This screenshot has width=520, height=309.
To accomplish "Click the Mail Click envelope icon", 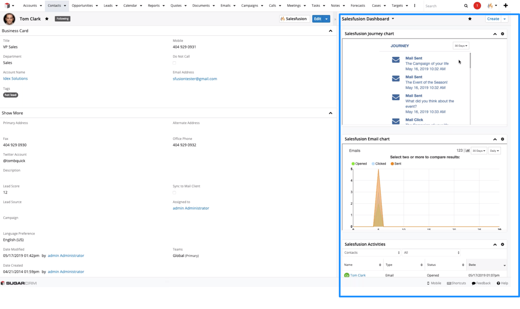I will pos(396,121).
